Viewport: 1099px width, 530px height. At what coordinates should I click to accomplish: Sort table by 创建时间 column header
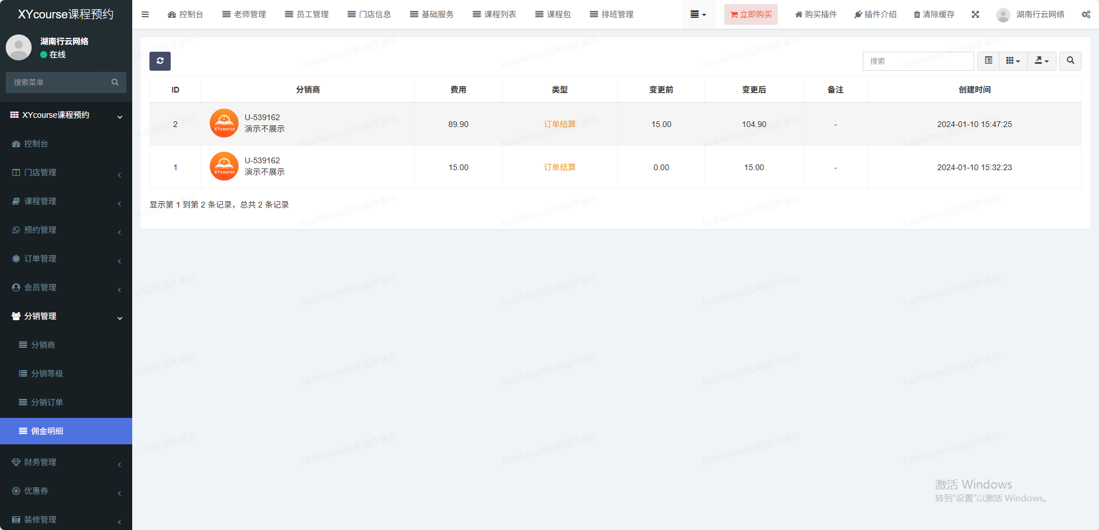tap(974, 90)
